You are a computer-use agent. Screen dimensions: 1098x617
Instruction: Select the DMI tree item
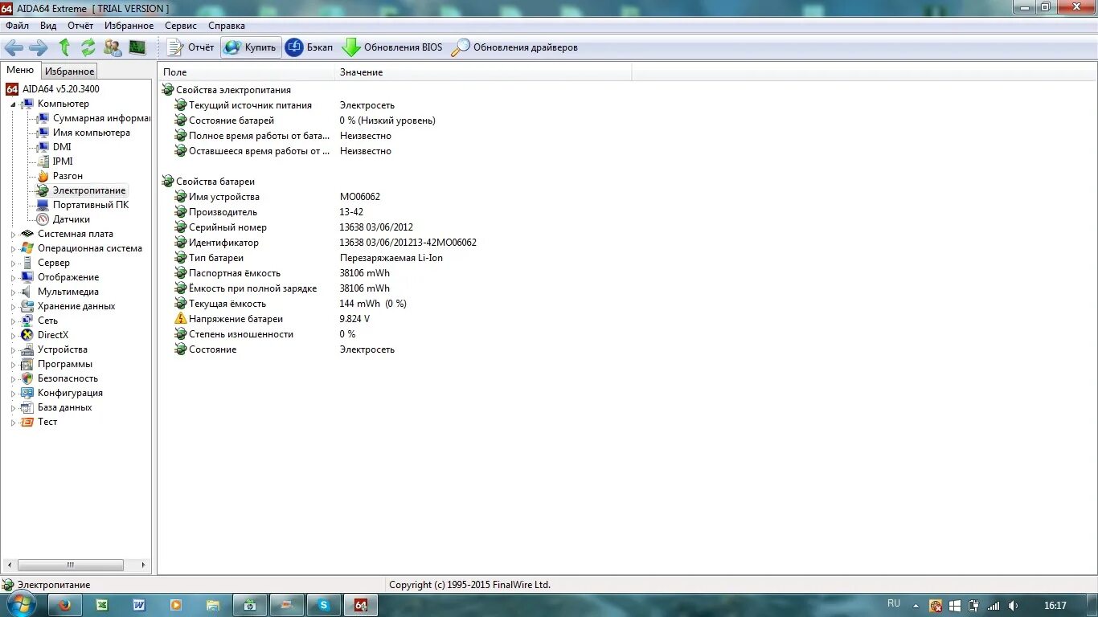pos(62,147)
